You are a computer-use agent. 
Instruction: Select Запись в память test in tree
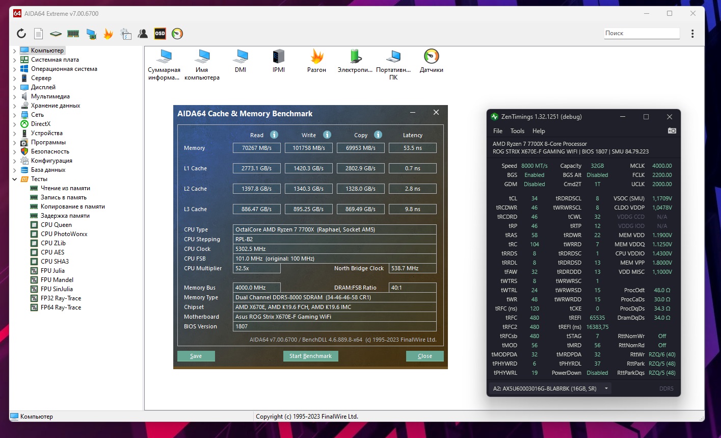[x=64, y=197]
